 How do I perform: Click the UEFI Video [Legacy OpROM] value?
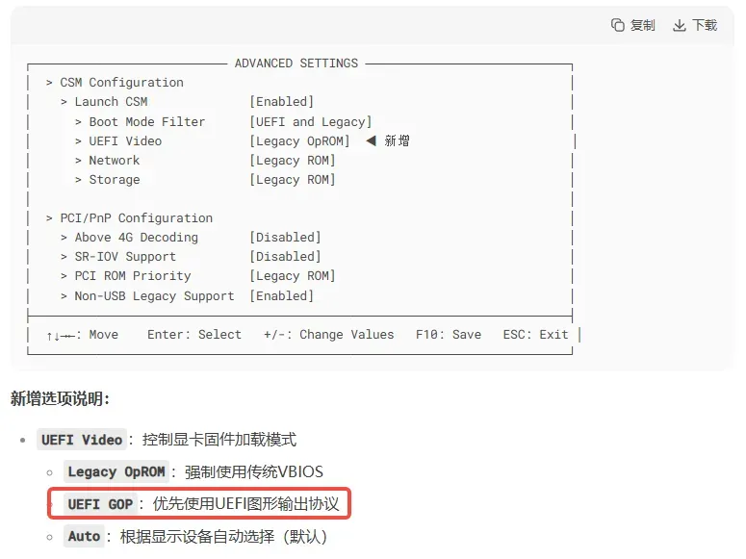pyautogui.click(x=299, y=141)
